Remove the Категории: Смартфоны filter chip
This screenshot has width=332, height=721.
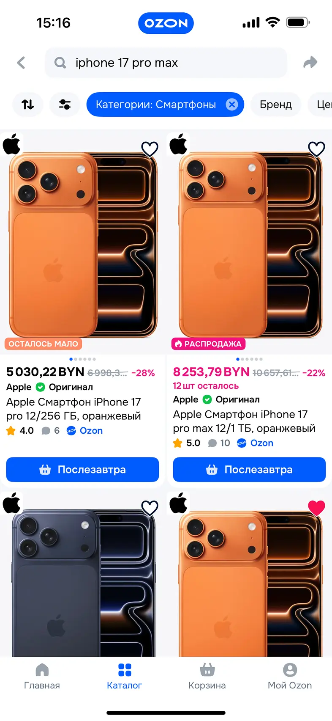click(x=232, y=105)
